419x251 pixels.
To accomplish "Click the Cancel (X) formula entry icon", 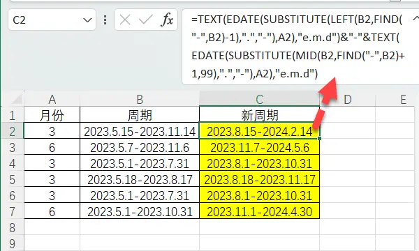I will [x=125, y=20].
